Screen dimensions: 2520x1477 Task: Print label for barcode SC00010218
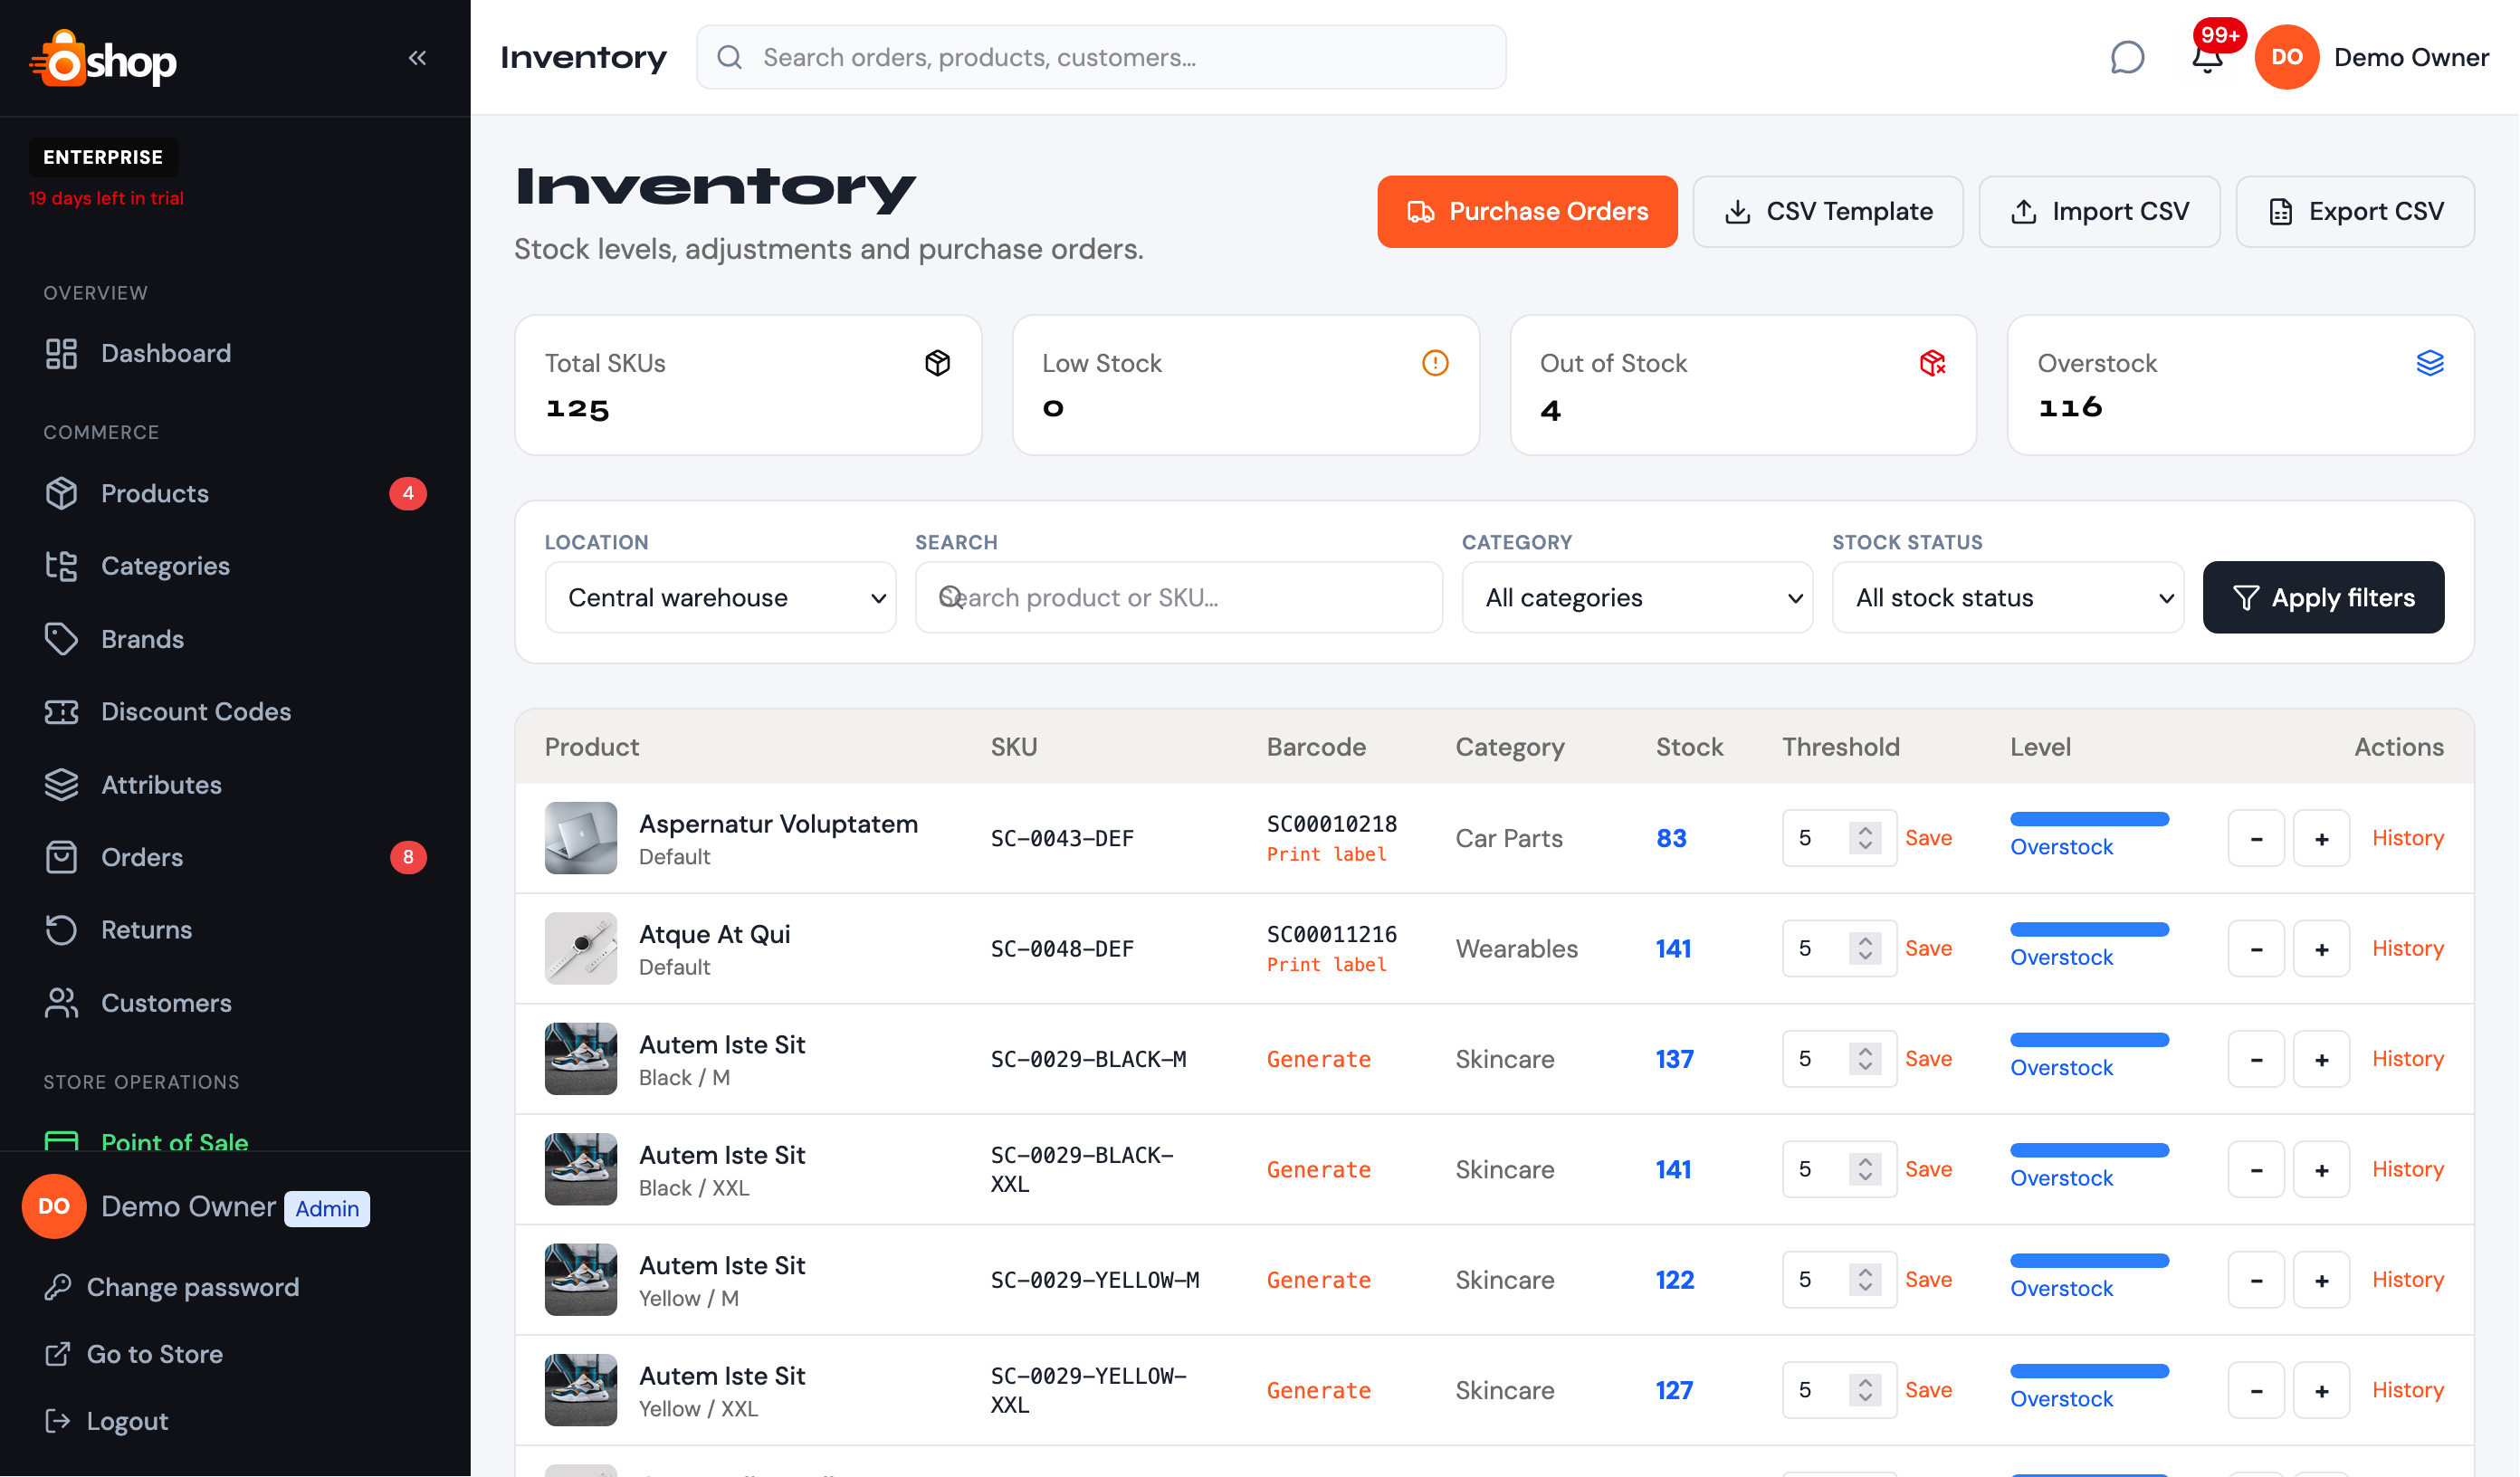(x=1326, y=855)
